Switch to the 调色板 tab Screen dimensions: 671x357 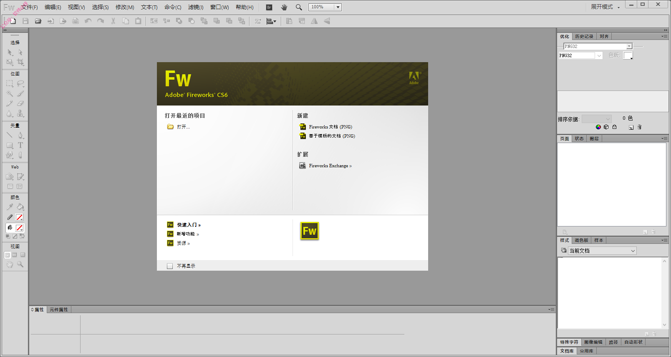coord(581,241)
